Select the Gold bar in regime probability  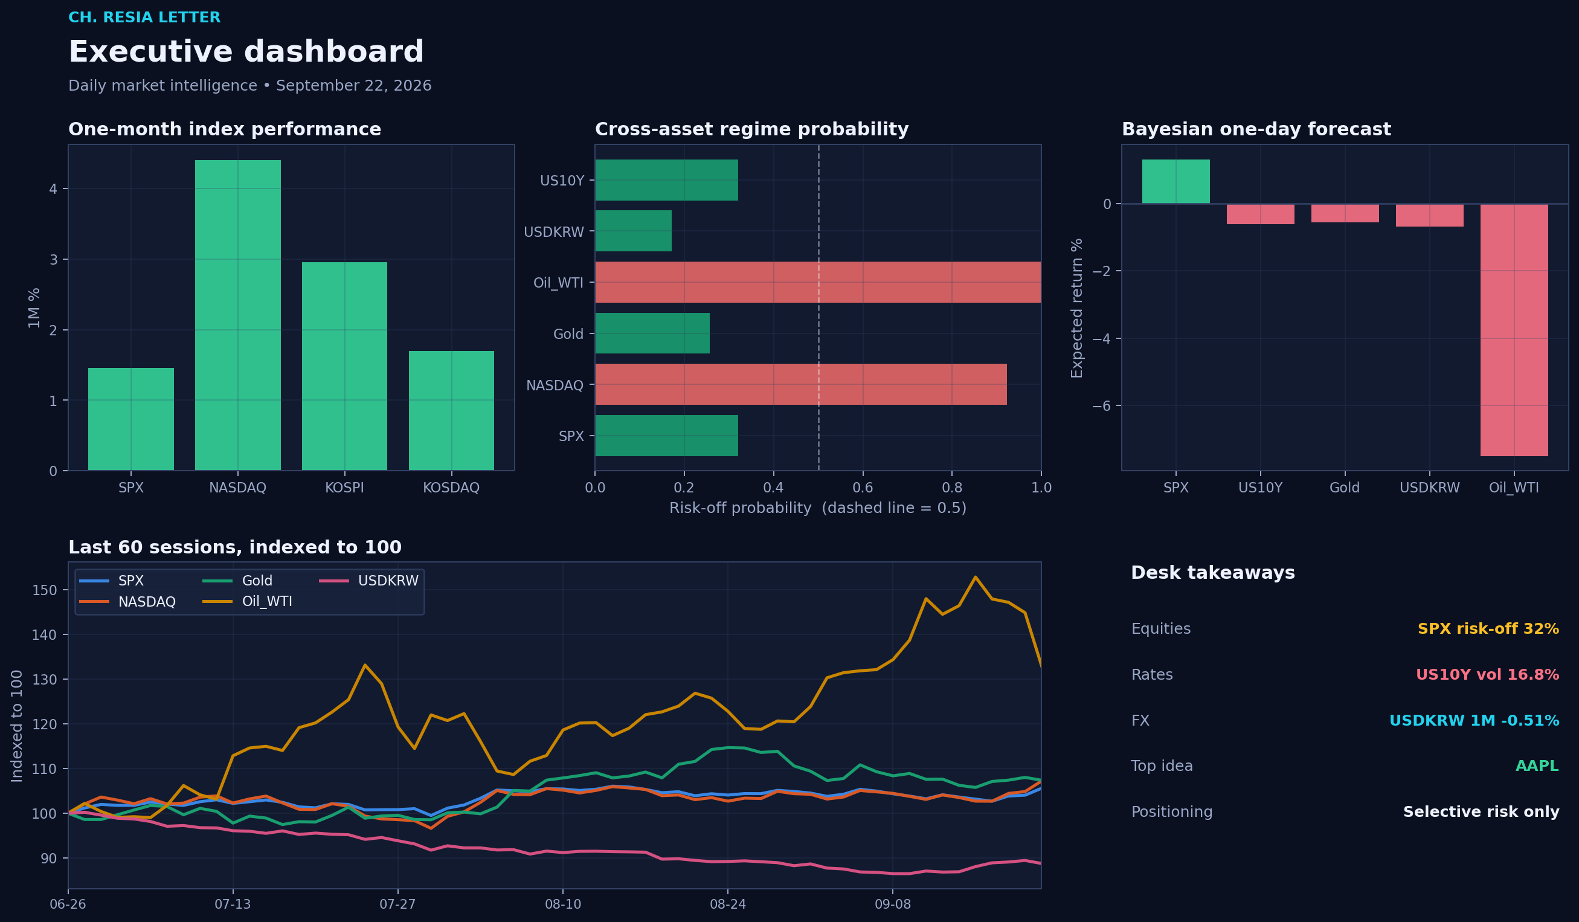point(652,334)
